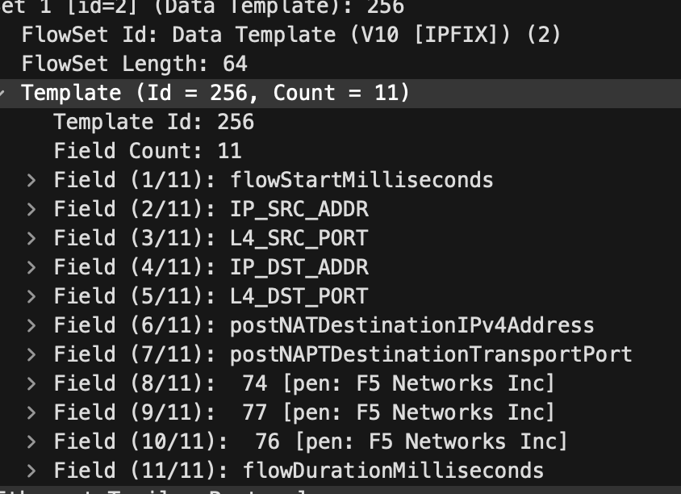This screenshot has width=681, height=494.
Task: Select the postNATDestinationIPv4Address field row
Action: (x=412, y=325)
